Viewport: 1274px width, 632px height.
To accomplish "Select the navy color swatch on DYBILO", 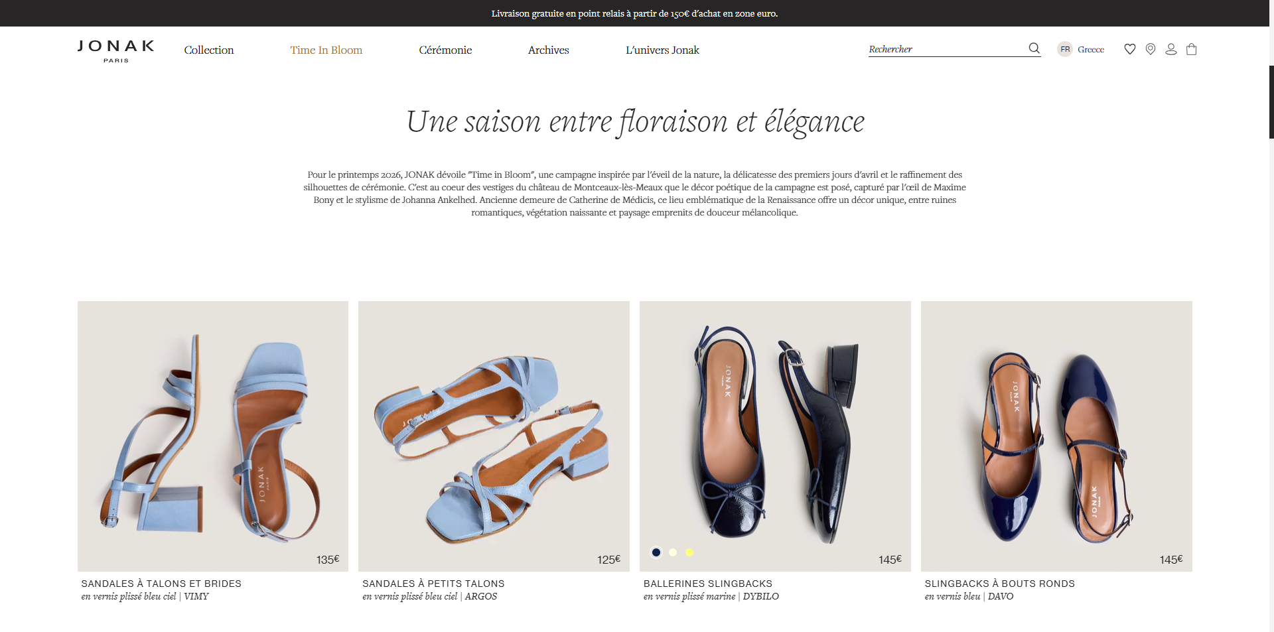I will click(x=656, y=552).
